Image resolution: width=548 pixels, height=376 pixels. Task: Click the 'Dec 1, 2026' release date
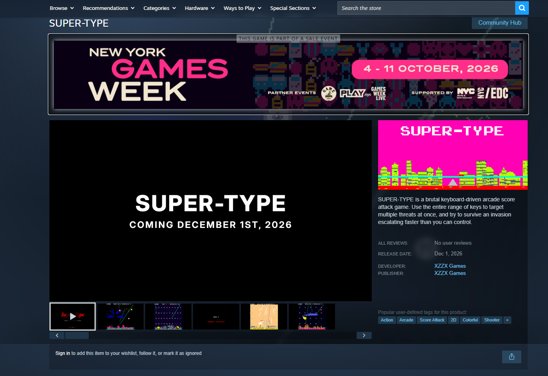[x=448, y=253]
